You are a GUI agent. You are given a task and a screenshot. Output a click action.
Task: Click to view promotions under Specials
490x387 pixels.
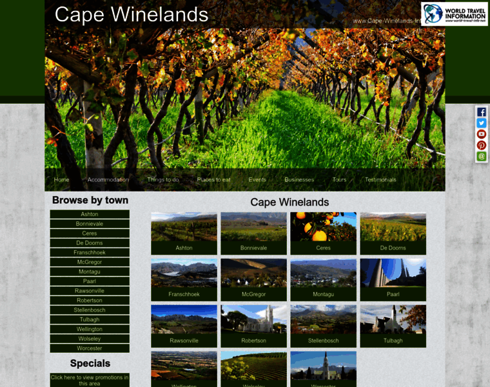pos(90,380)
